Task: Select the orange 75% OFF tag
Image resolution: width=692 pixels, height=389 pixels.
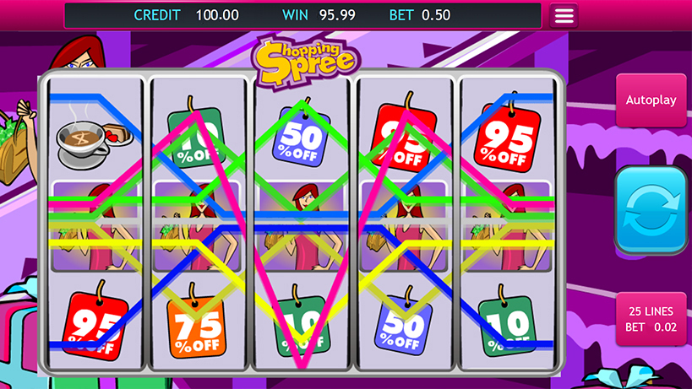Action: coord(196,322)
